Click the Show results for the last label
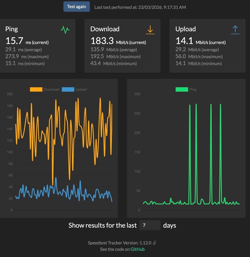This screenshot has height=257, width=250. point(102,225)
